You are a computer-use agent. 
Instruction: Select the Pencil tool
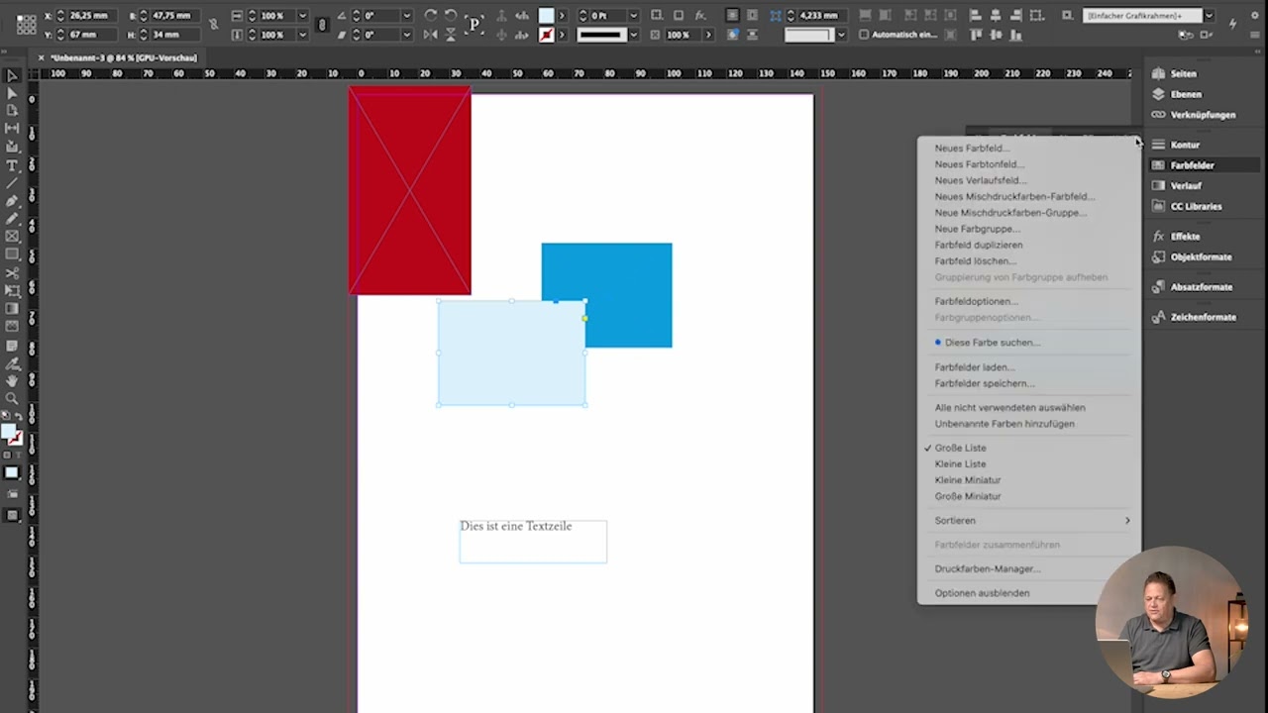click(12, 219)
